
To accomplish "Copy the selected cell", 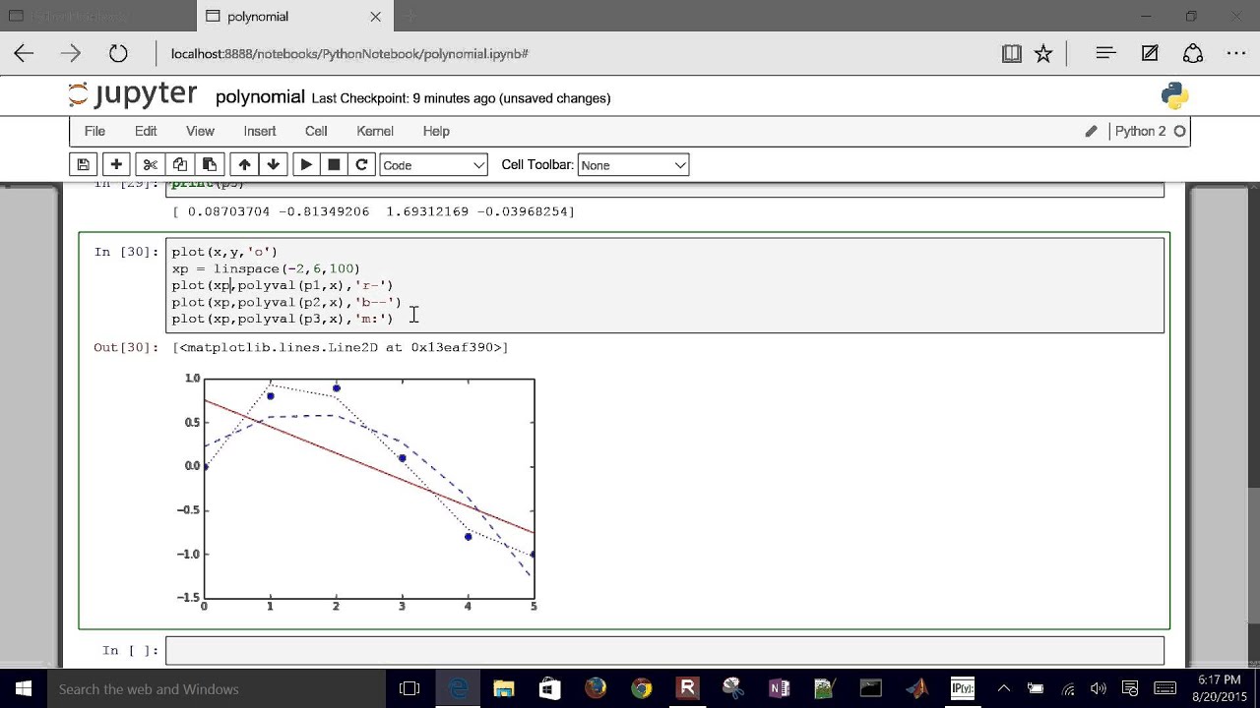I will pos(179,165).
